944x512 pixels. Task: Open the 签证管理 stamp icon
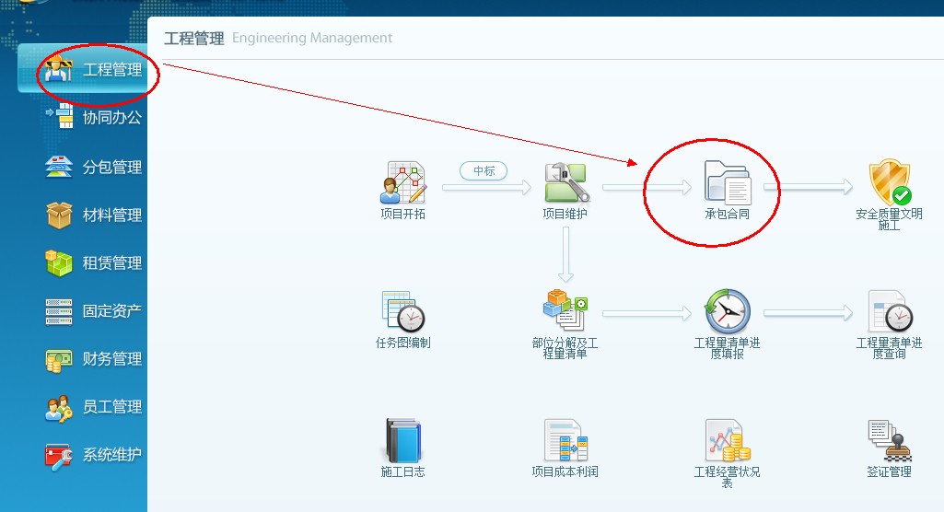889,441
